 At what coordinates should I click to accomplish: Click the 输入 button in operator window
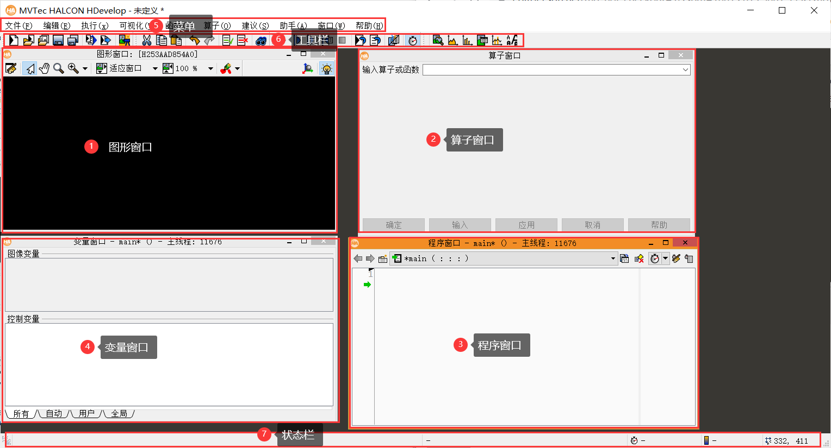coord(460,225)
